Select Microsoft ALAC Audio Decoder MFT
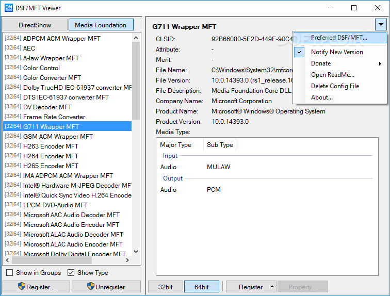This screenshot has width=390, height=296. click(x=68, y=234)
